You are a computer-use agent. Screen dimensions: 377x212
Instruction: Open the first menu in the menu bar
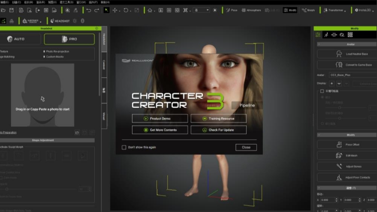[4, 2]
